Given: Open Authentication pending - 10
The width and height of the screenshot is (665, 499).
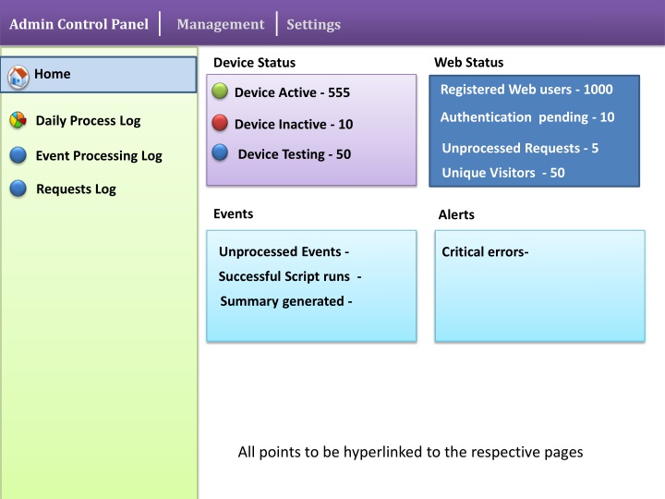Looking at the screenshot, I should click(x=526, y=117).
